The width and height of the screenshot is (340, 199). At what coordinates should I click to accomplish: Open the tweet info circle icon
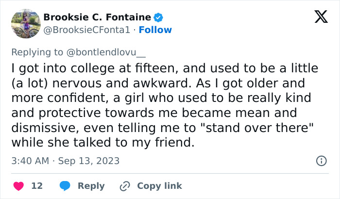tap(321, 161)
